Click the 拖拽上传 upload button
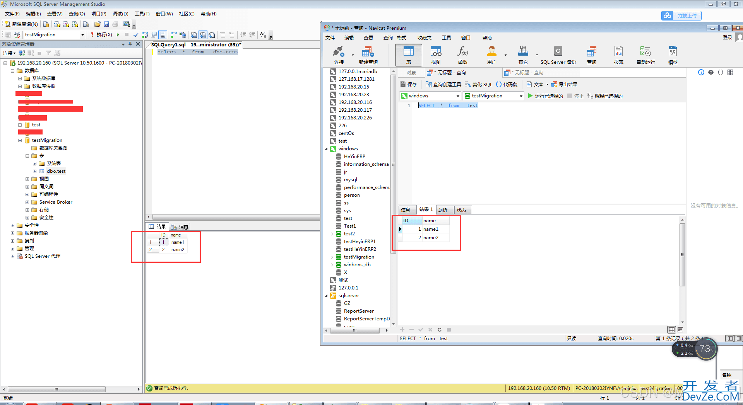The width and height of the screenshot is (743, 405). [681, 15]
